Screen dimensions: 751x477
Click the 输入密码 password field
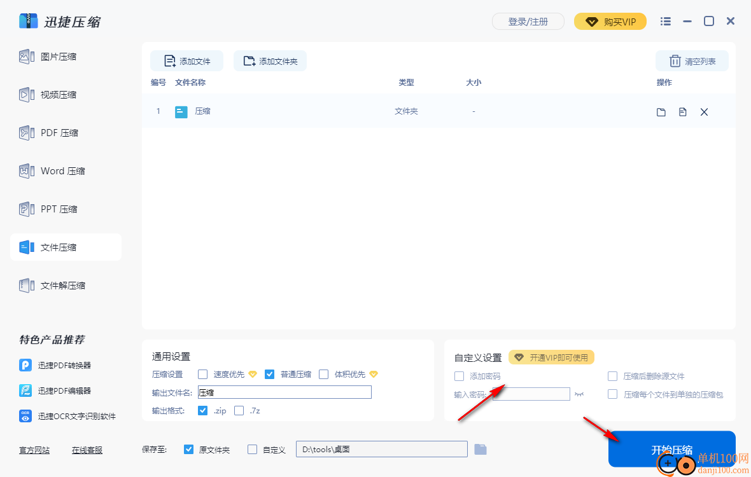[x=531, y=394]
